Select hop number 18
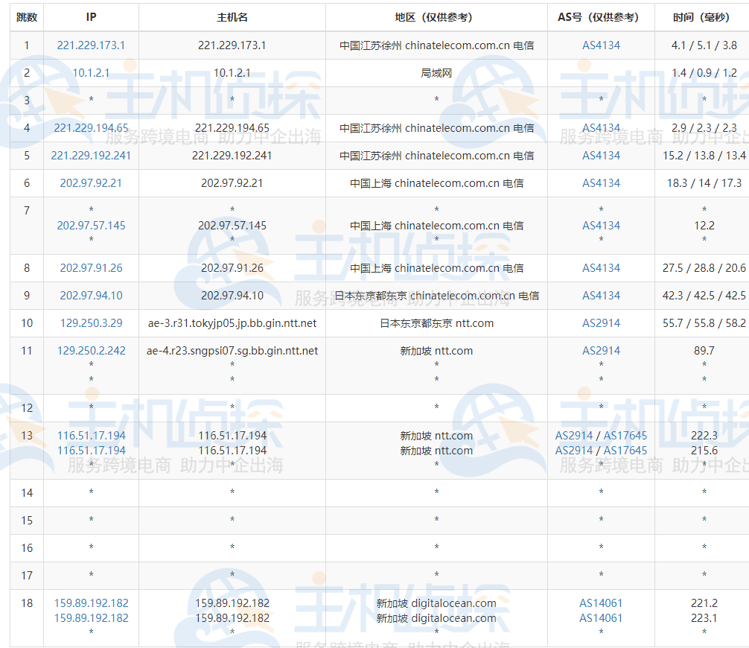Screen dimensions: 749x648 click(27, 603)
